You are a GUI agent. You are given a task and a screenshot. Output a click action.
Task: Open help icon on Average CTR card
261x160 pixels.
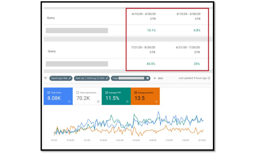[127, 102]
